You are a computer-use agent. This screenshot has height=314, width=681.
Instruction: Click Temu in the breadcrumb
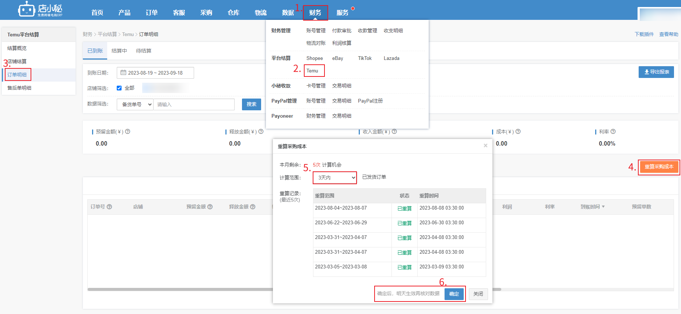point(128,34)
